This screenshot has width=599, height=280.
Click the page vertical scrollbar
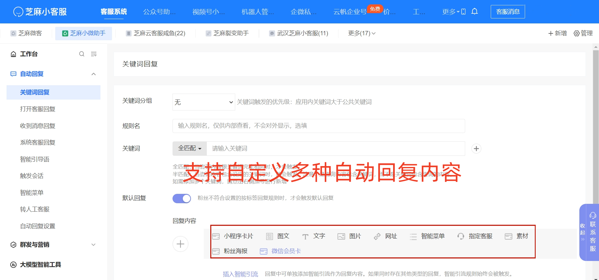point(596,126)
